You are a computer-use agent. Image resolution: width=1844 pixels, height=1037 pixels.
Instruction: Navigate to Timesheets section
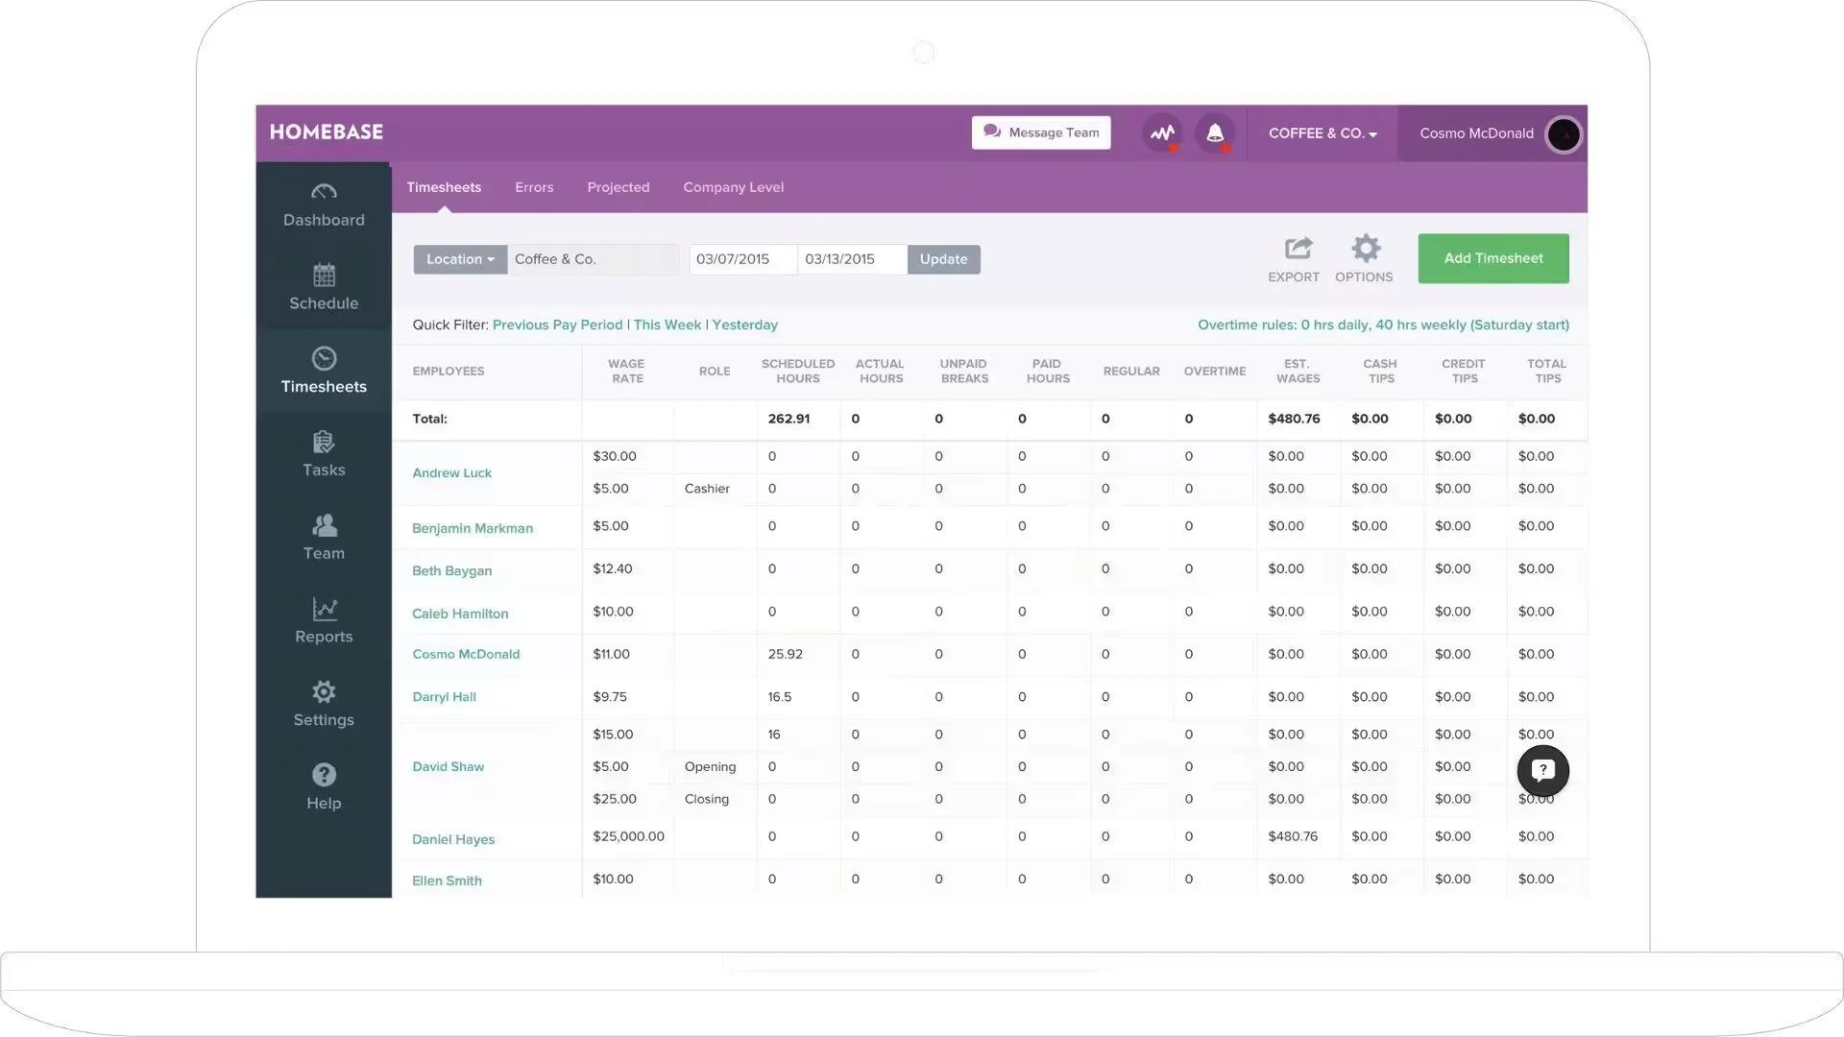click(323, 370)
